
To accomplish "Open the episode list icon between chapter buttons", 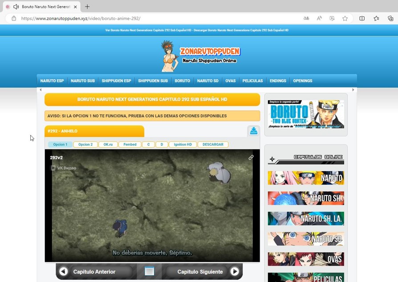I will click(x=149, y=271).
